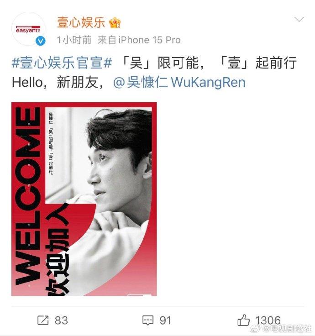
Task: Open the red WELCOME poster image
Action: pyautogui.click(x=84, y=199)
